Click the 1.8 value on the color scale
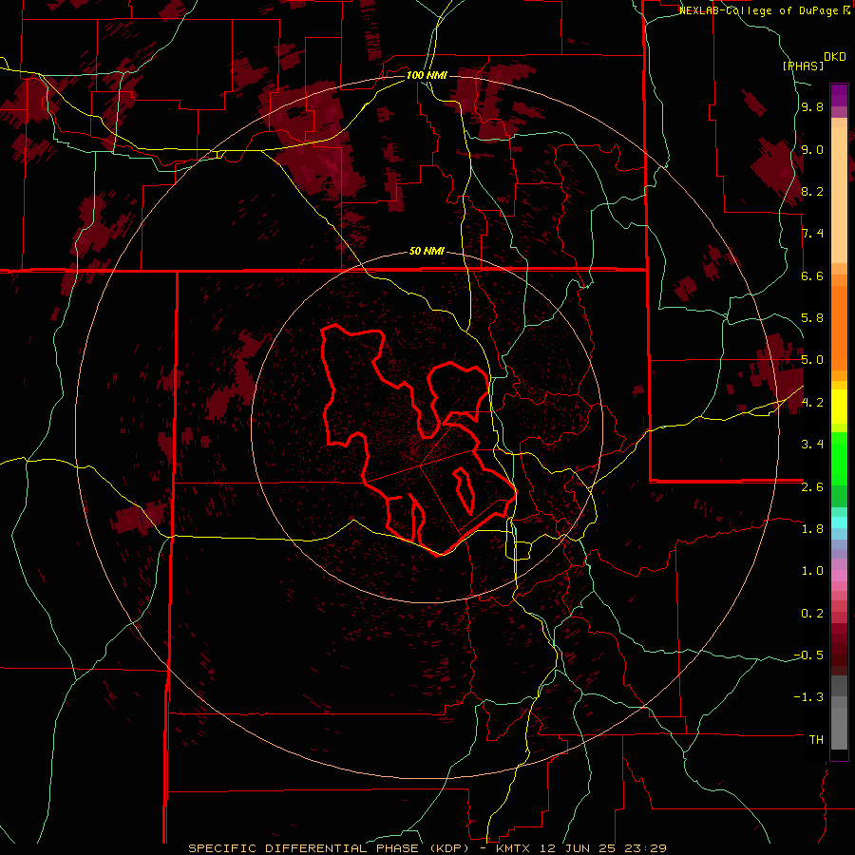The image size is (855, 855). pyautogui.click(x=812, y=529)
